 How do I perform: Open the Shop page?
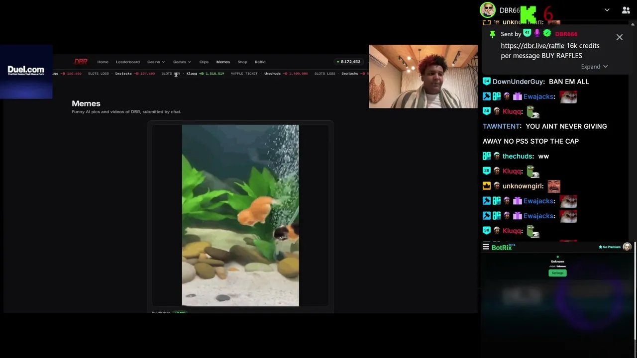click(242, 62)
